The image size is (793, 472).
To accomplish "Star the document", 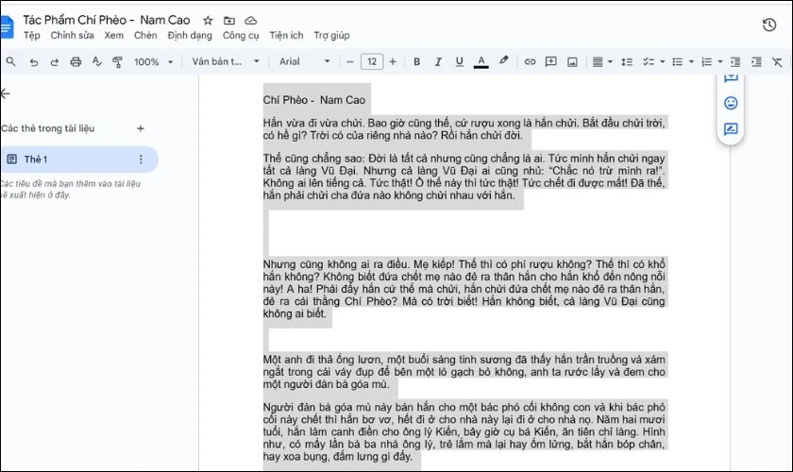I will coord(208,20).
